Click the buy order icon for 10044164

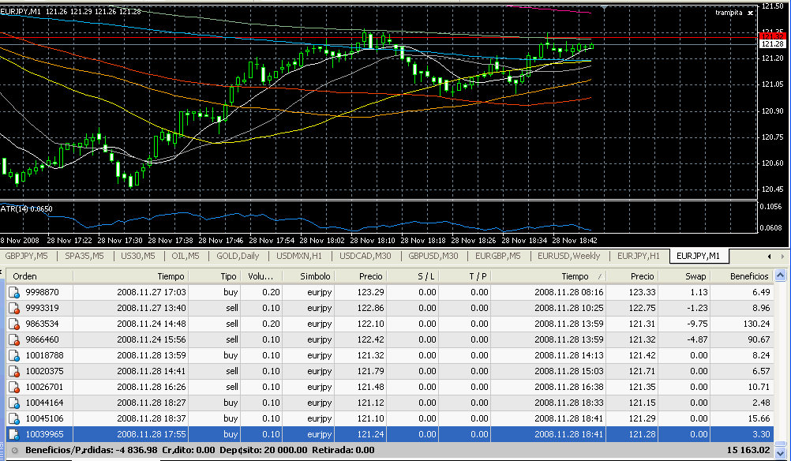[x=14, y=403]
